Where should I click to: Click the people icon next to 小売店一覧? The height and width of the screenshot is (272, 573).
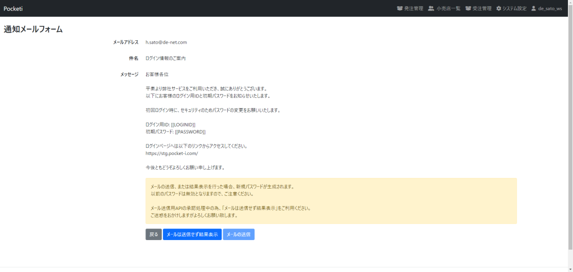click(x=431, y=8)
